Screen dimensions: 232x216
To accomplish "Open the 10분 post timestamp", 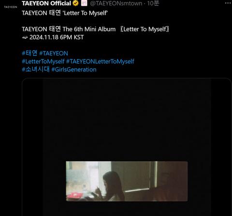I will coord(153,3).
